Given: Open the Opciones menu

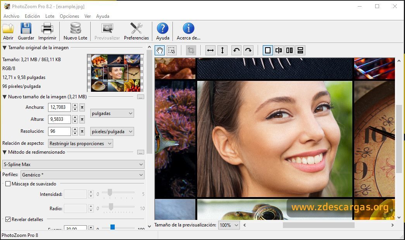Looking at the screenshot, I should [x=69, y=16].
